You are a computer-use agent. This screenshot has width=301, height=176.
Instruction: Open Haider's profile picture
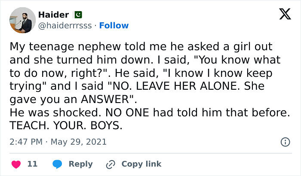tap(22, 20)
